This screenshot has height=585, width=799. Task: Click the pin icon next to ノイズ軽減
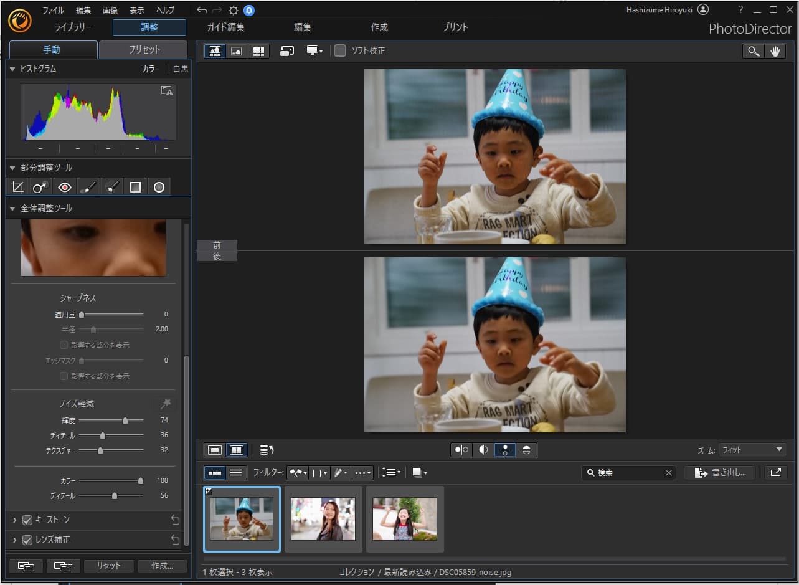(x=164, y=404)
